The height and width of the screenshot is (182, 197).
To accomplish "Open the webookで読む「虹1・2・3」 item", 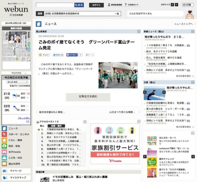I will 174,149.
